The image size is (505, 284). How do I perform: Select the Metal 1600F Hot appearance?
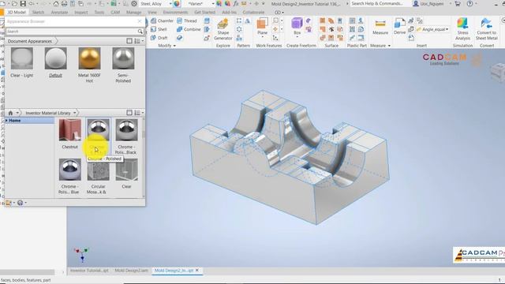(x=89, y=65)
